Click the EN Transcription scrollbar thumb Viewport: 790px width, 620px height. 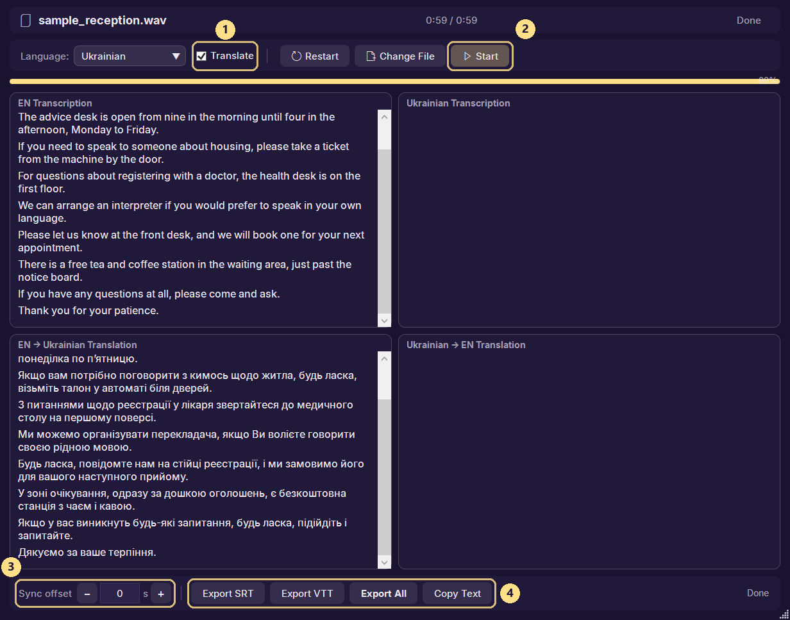(x=384, y=231)
